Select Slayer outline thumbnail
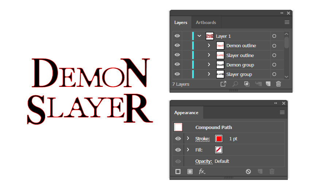Viewport: 310px width, 189px height. tap(220, 55)
